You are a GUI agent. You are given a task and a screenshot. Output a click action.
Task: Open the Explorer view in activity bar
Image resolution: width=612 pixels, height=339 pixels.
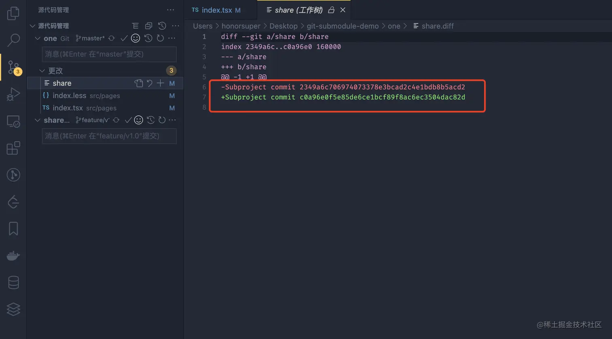13,13
